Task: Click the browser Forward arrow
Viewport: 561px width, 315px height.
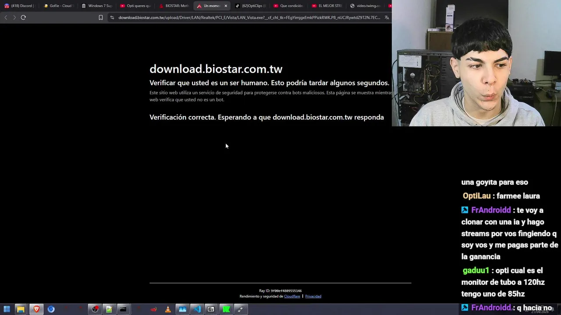Action: click(x=14, y=17)
